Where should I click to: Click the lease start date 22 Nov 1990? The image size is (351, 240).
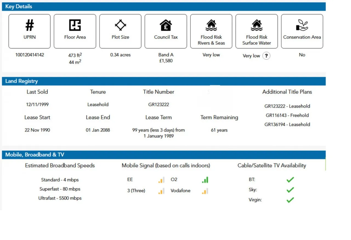37,130
